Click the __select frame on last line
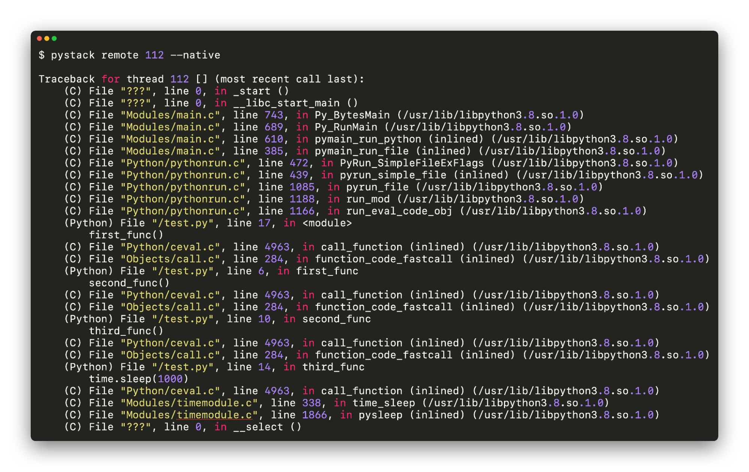749x472 pixels. 258,427
